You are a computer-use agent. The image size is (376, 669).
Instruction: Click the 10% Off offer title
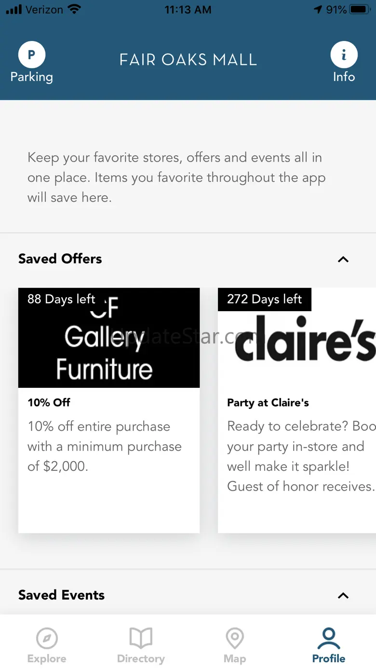(49, 402)
